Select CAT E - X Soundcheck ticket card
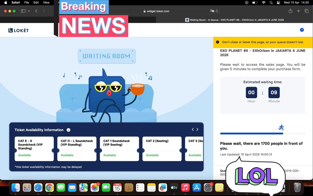This screenshot has width=313, height=196. (34, 149)
